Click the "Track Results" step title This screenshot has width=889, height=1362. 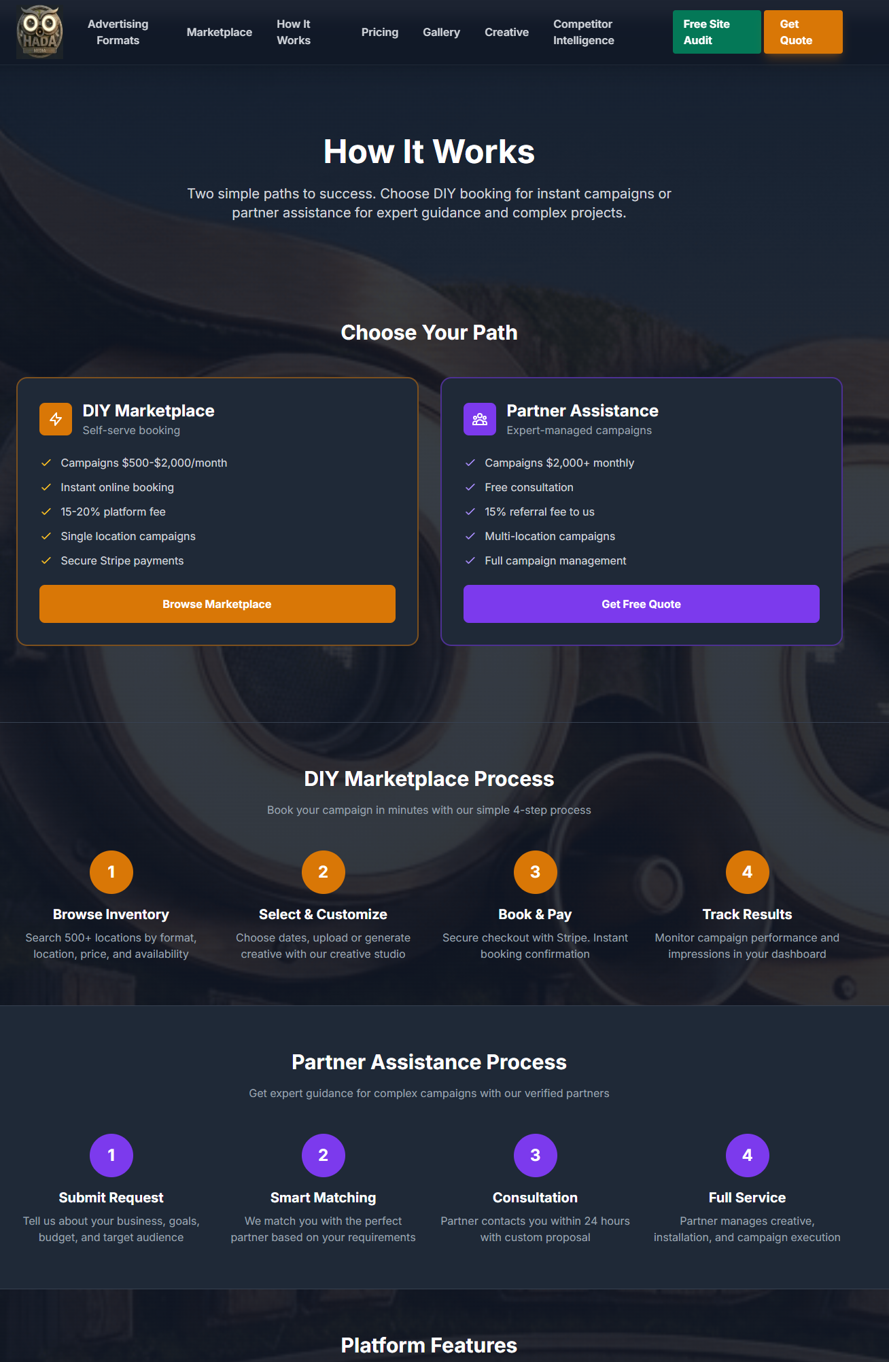point(748,915)
